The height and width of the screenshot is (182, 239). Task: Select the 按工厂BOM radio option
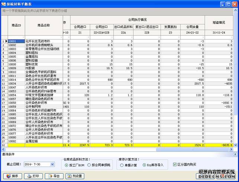(67, 165)
